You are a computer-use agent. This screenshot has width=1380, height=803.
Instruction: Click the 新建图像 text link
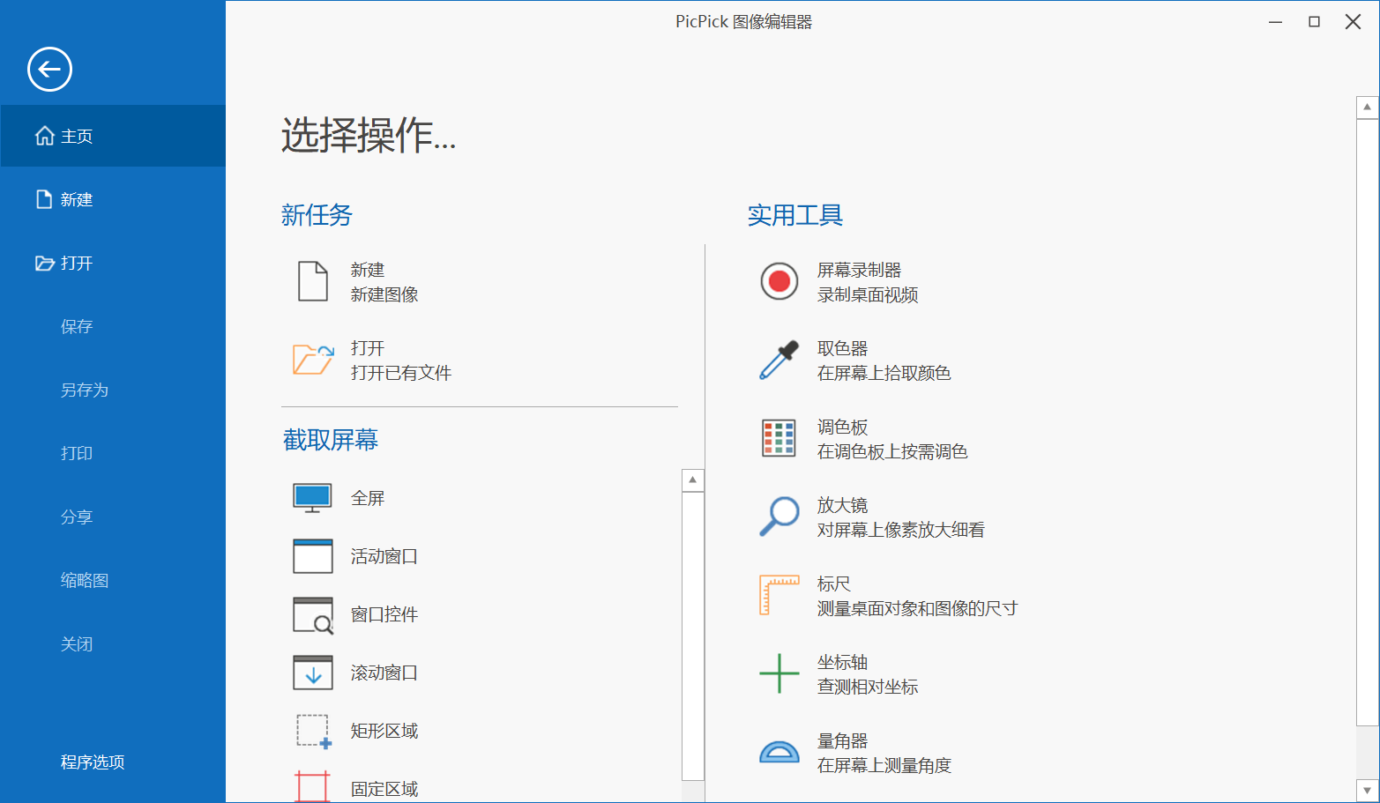coord(384,294)
